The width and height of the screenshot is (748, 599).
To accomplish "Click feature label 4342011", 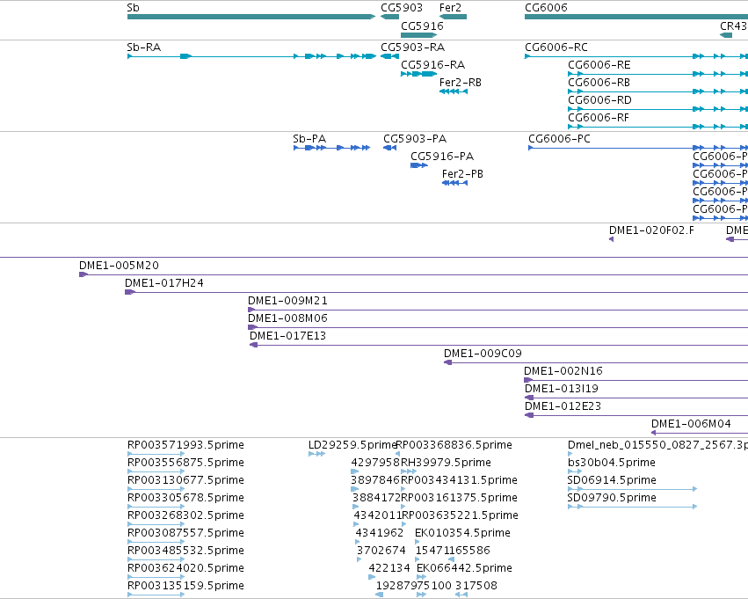I will (377, 515).
